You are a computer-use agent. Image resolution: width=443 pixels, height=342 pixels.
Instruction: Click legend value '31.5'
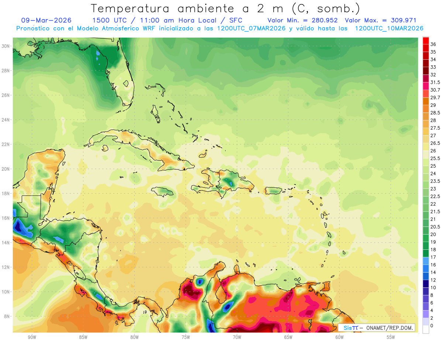pos(435,82)
